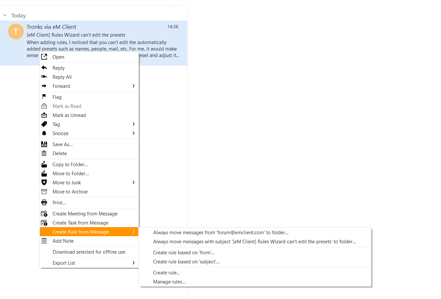Click the Reply arrow icon
This screenshot has height=299, width=441.
(x=44, y=68)
